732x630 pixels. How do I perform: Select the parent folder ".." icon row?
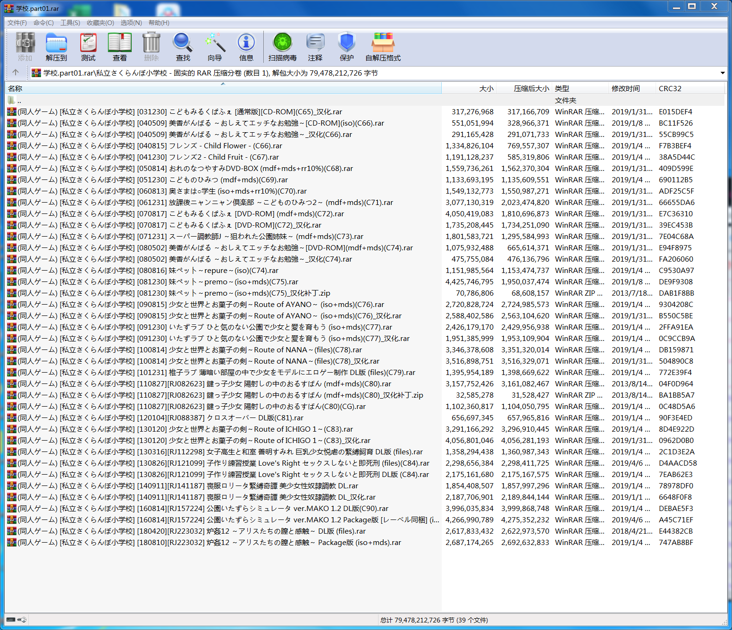pos(12,100)
